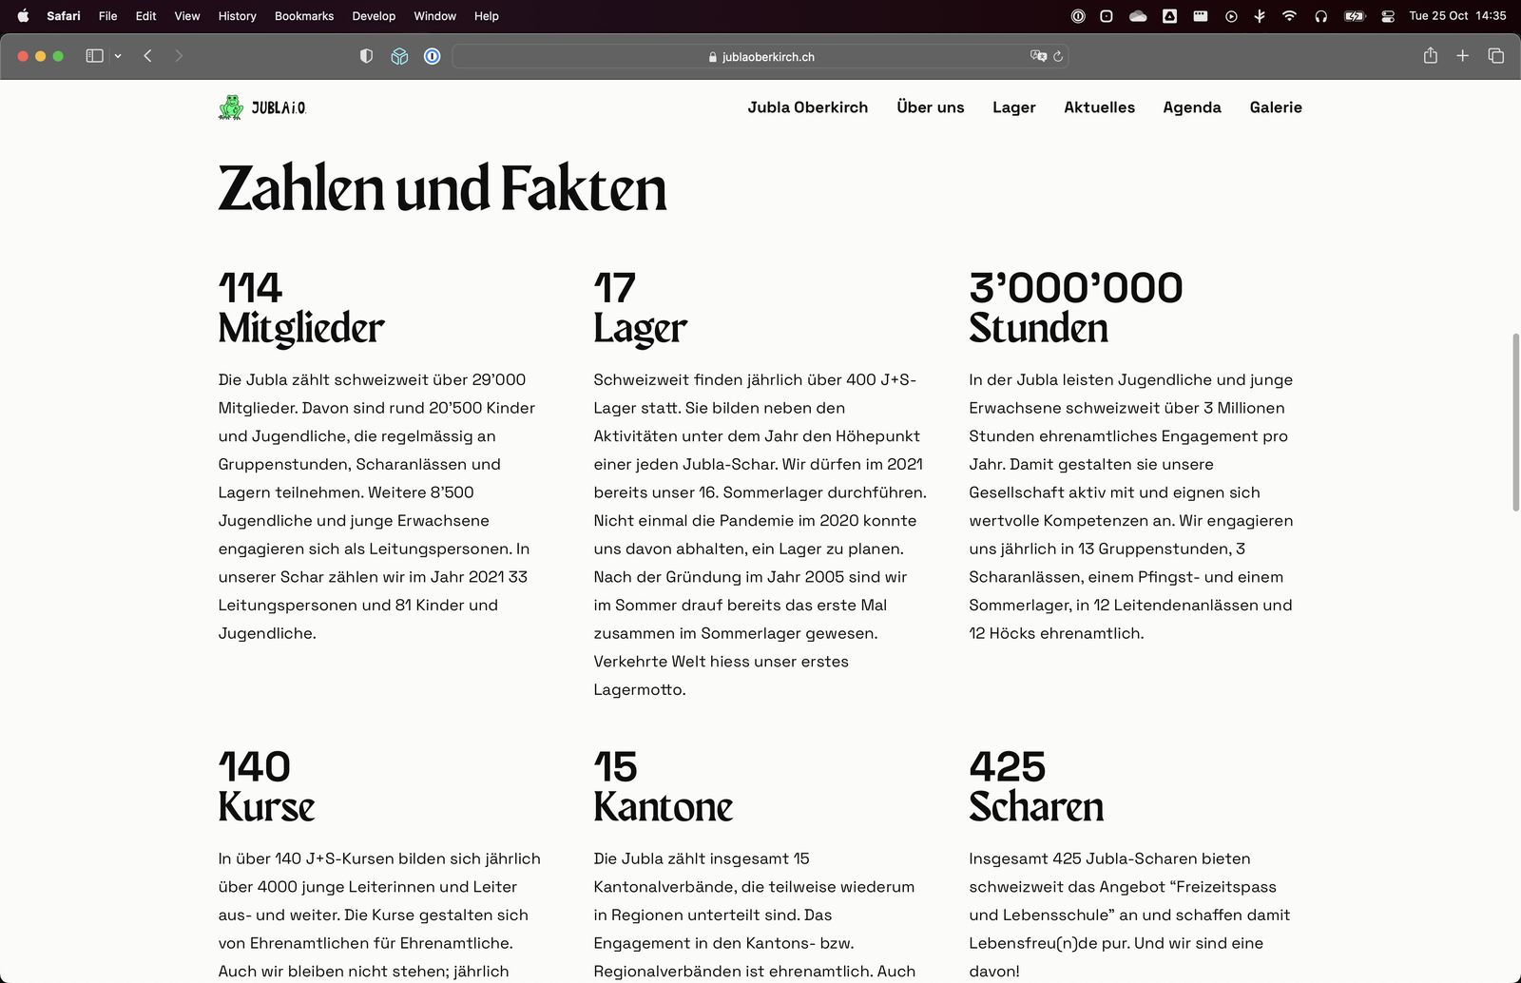Viewport: 1521px width, 983px height.
Task: Open the headphones audio menu
Action: pos(1320,15)
